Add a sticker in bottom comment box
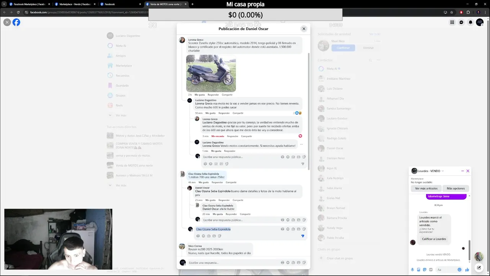This screenshot has width=490, height=276. coord(304,263)
